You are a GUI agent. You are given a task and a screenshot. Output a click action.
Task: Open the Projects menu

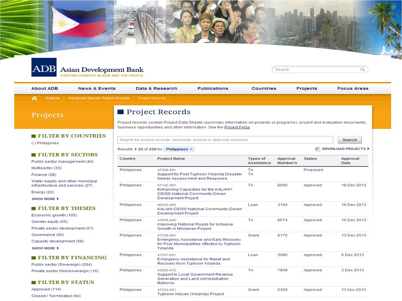(307, 89)
